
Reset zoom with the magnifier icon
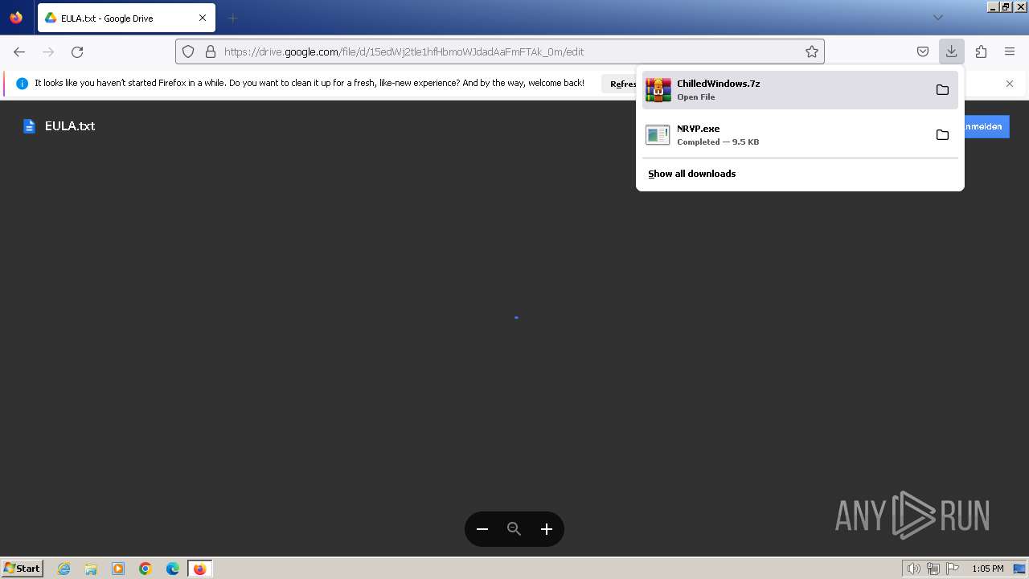[514, 529]
